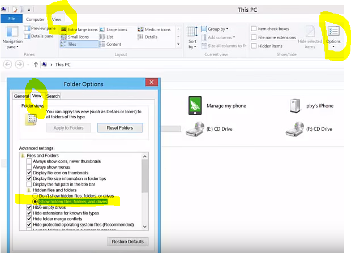
Task: Enable the Hidden items checkbox
Action: (x=254, y=46)
